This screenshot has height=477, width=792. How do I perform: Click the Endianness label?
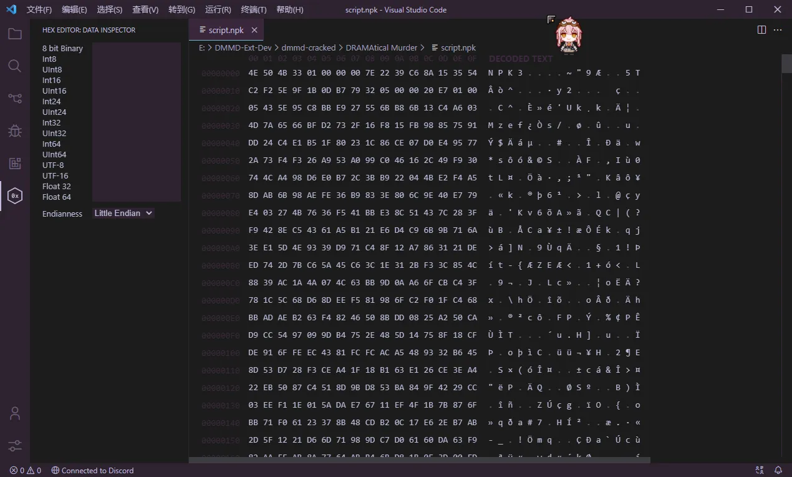[62, 214]
